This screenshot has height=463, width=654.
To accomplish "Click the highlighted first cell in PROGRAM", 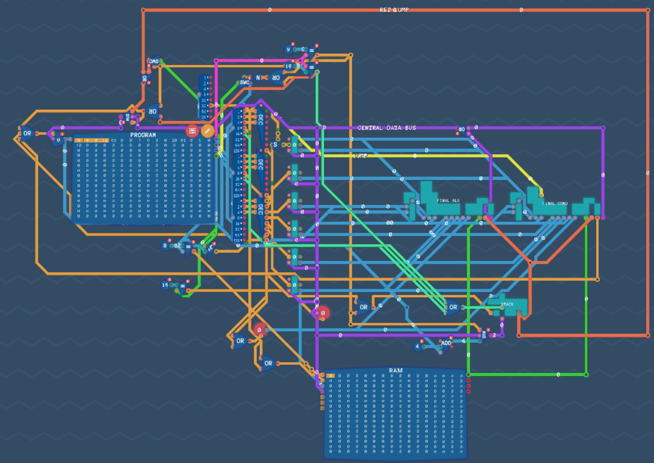I will click(x=78, y=140).
